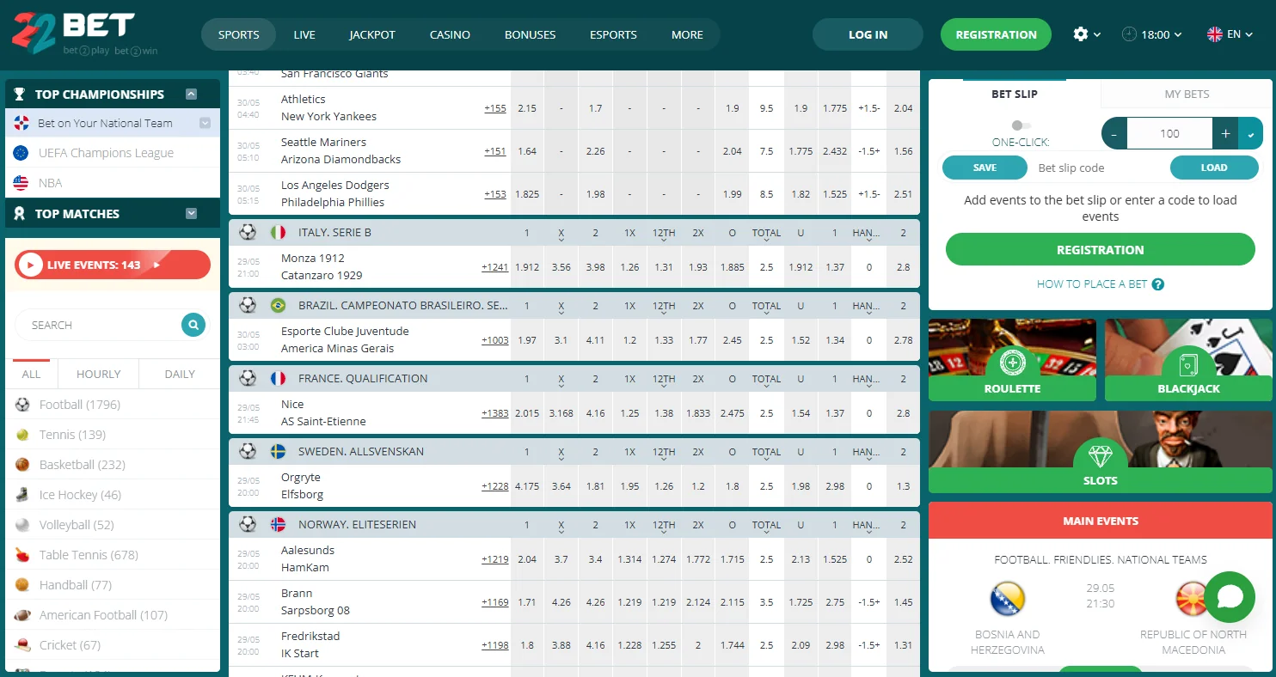
Task: Click the 22BET logo
Action: point(84,34)
